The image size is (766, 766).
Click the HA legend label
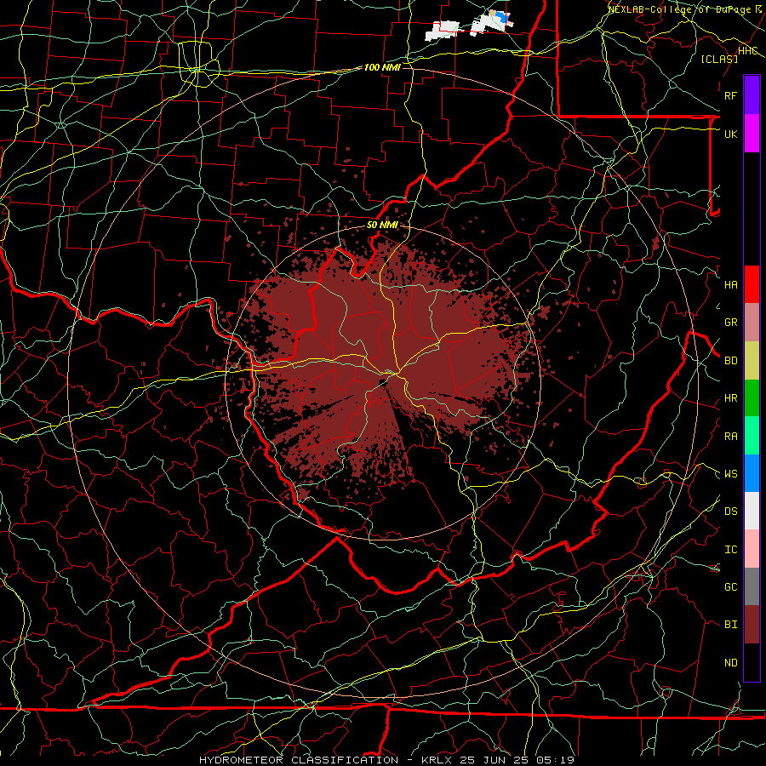pyautogui.click(x=730, y=285)
